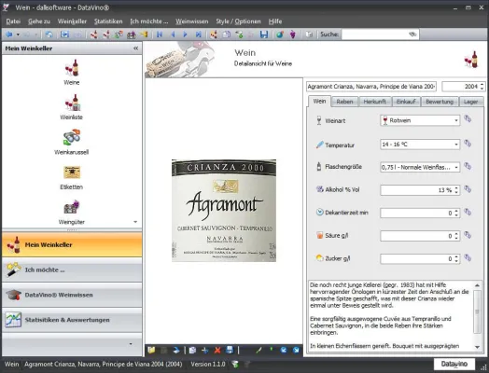
Task: Switch to the Reben tab
Action: [x=344, y=102]
